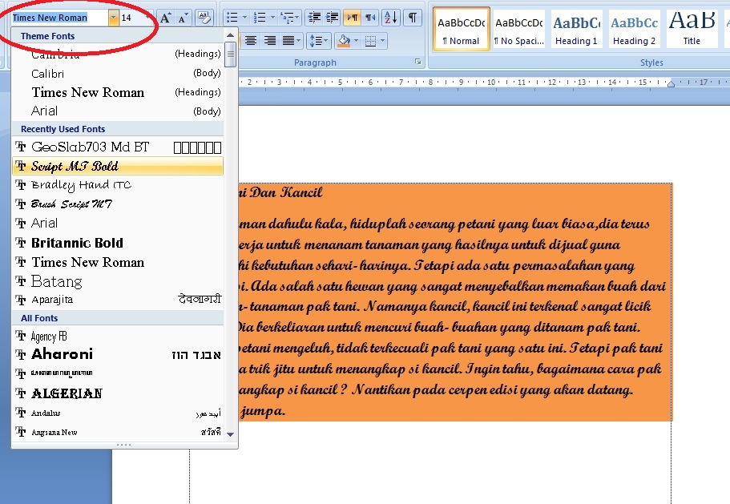
Task: Apply a bulleted list
Action: 232,16
